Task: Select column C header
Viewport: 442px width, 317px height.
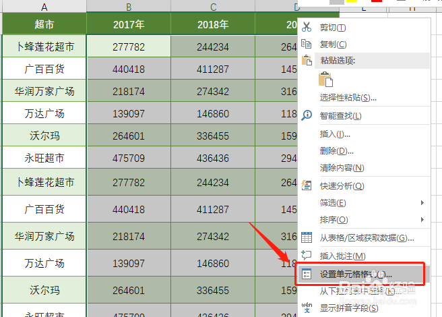Action: pos(213,6)
